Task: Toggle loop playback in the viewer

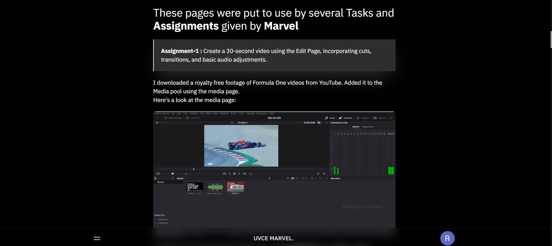Action: point(251,174)
